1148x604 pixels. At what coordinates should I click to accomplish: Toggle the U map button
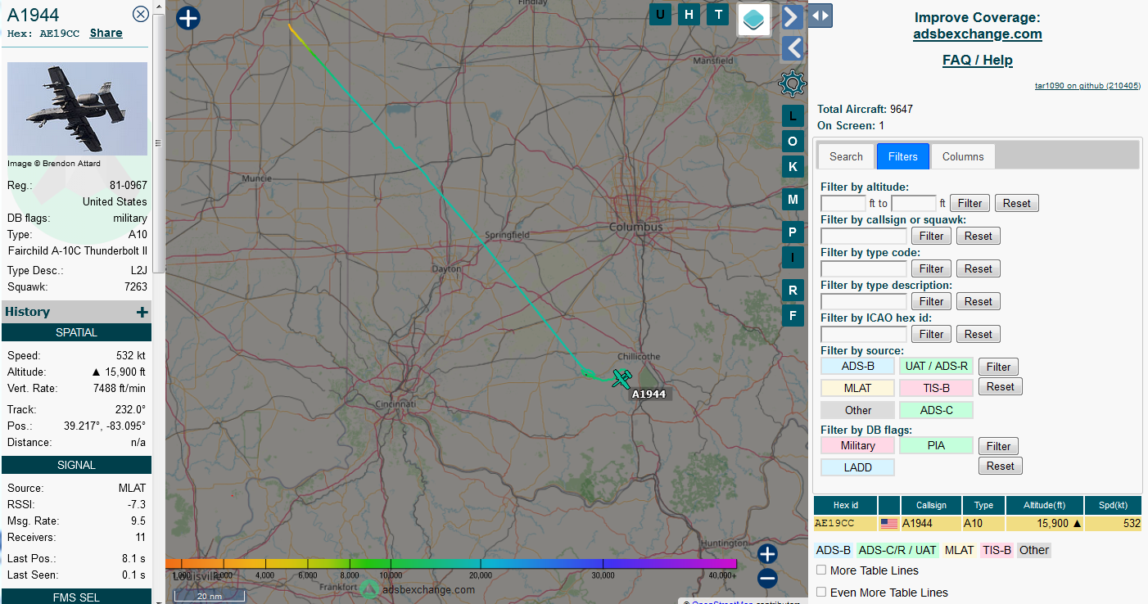pos(661,14)
